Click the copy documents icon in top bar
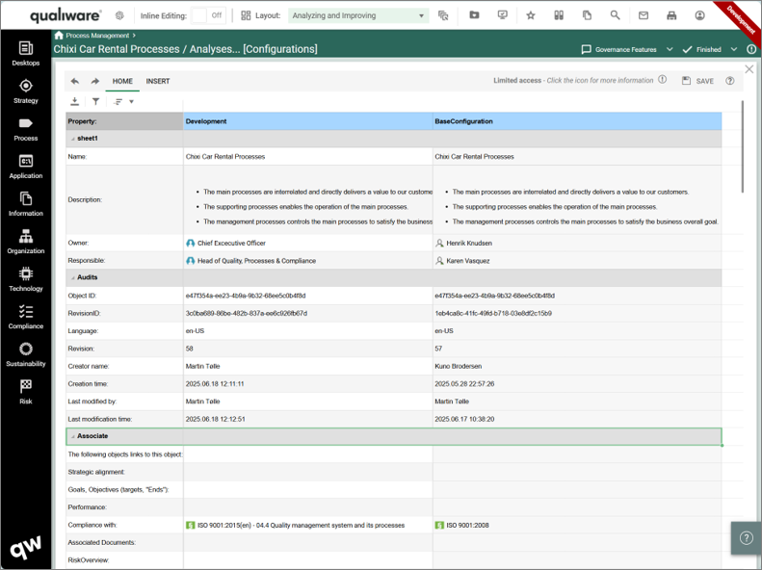Viewport: 762px width, 570px height. [x=587, y=15]
